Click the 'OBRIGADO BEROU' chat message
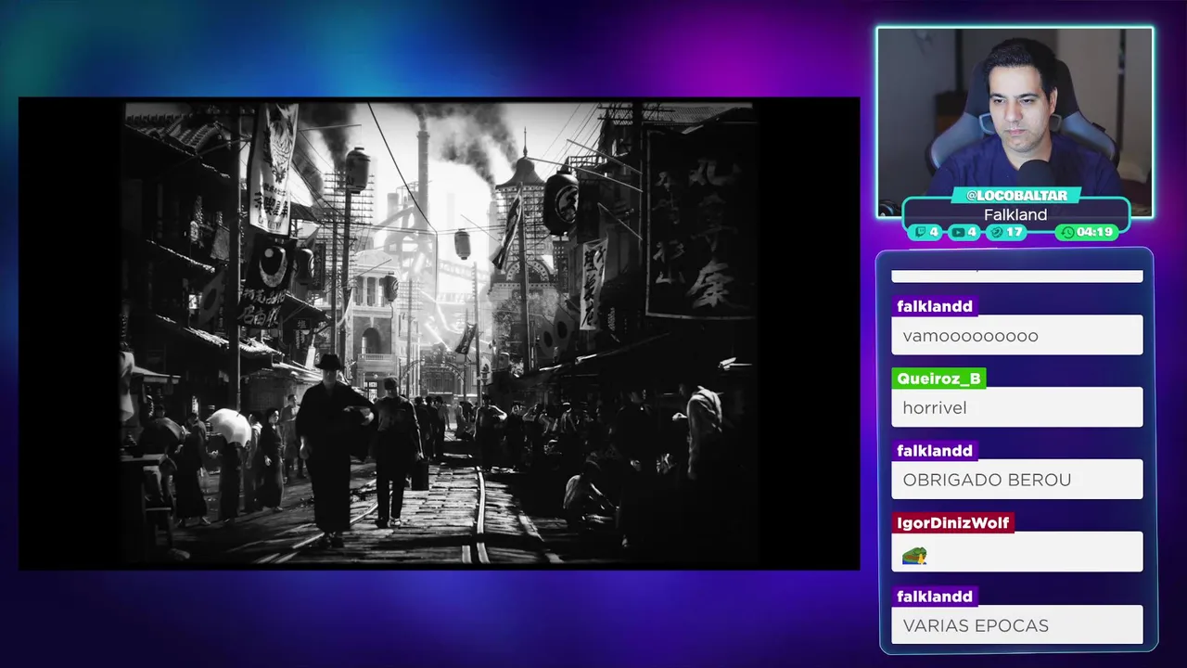1187x668 pixels. click(x=1016, y=480)
